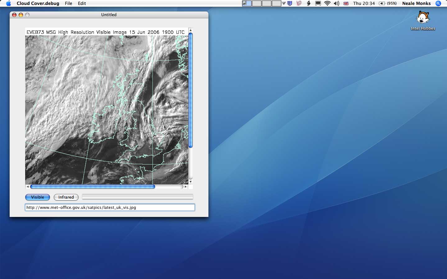Click the British flag input menu
The image size is (447, 279).
click(x=346, y=3)
